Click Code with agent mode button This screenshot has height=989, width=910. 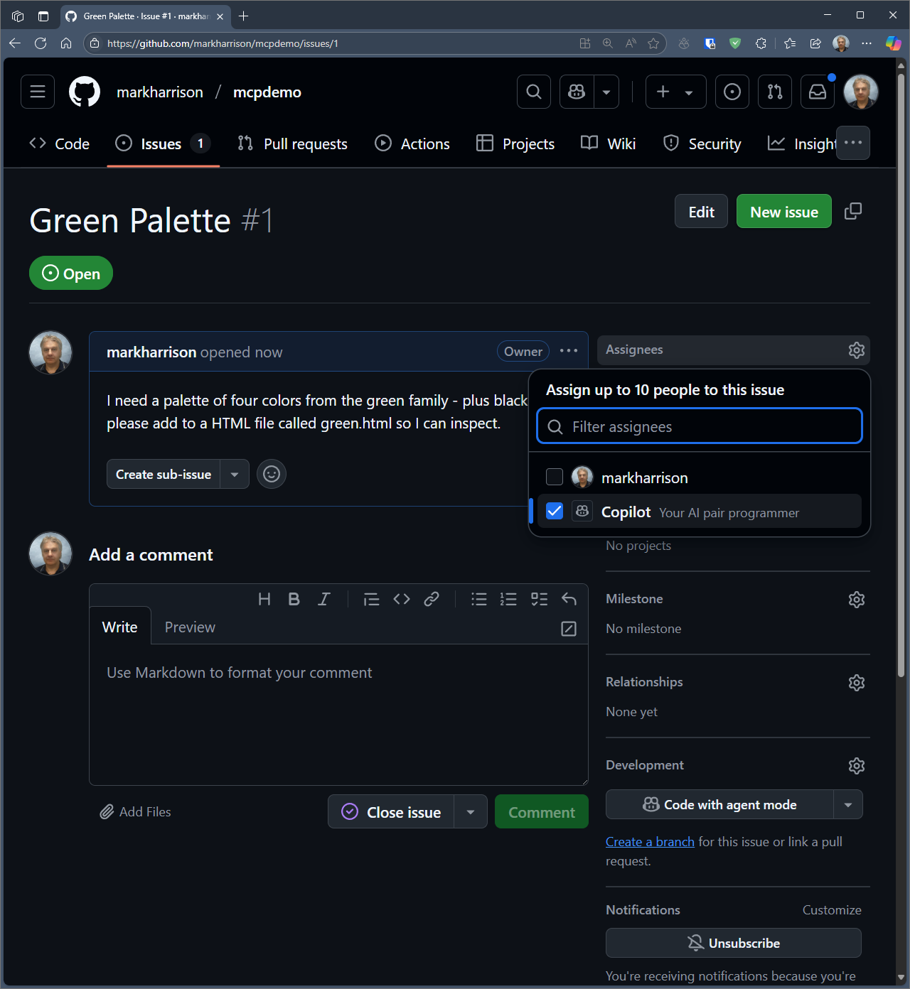point(719,804)
